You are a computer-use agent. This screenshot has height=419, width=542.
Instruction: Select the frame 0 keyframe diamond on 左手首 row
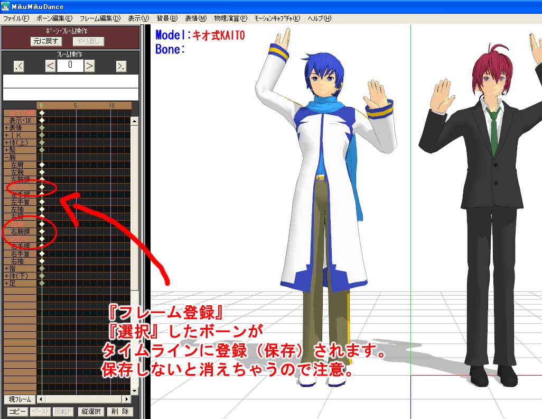click(42, 202)
